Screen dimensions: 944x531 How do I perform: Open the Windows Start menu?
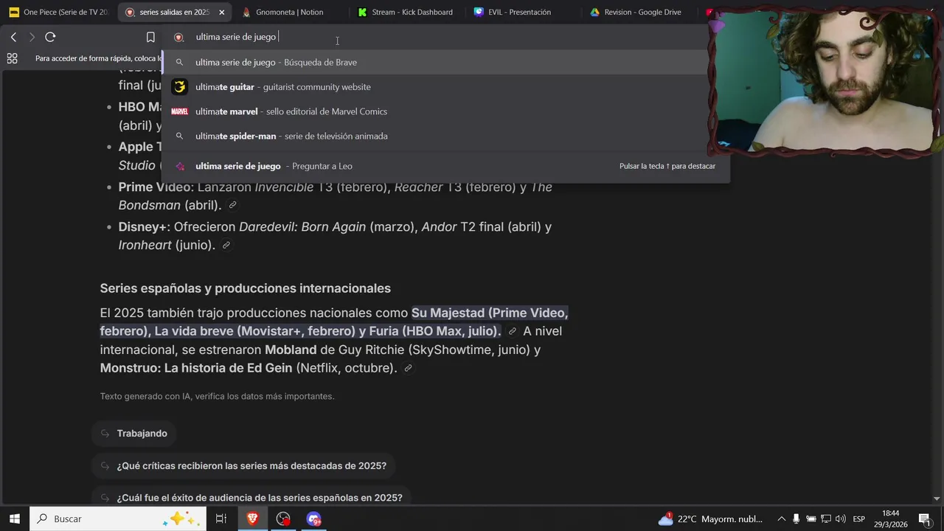point(14,518)
